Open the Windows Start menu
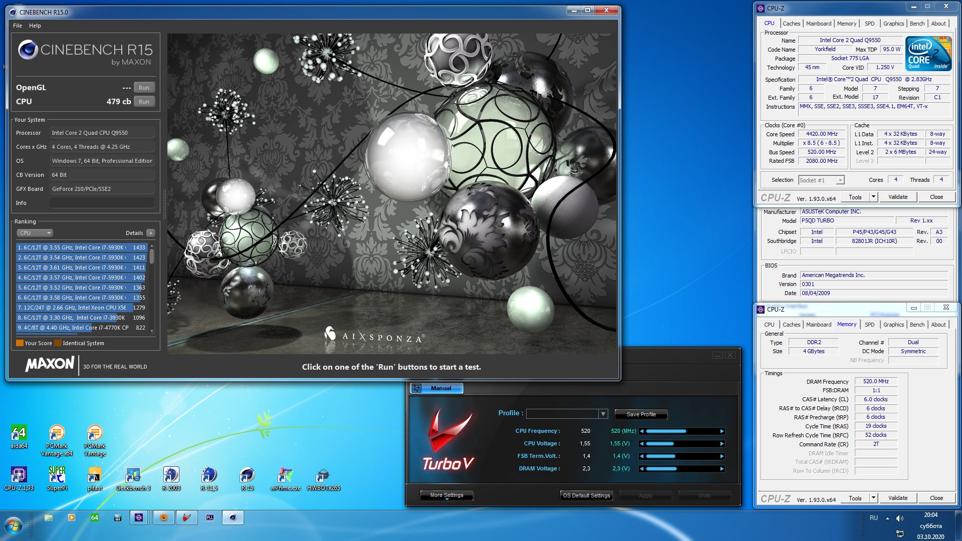This screenshot has width=962, height=541. [x=14, y=526]
